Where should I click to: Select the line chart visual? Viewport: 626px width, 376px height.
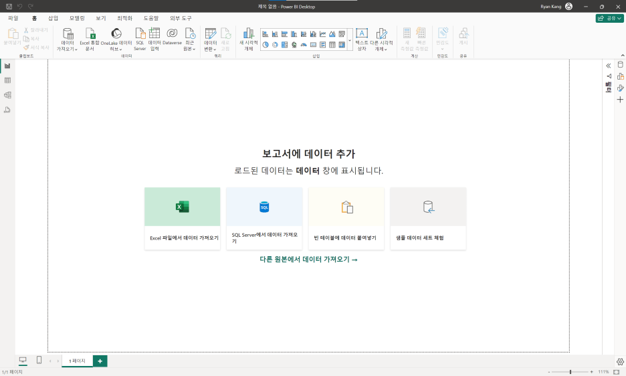pos(322,34)
